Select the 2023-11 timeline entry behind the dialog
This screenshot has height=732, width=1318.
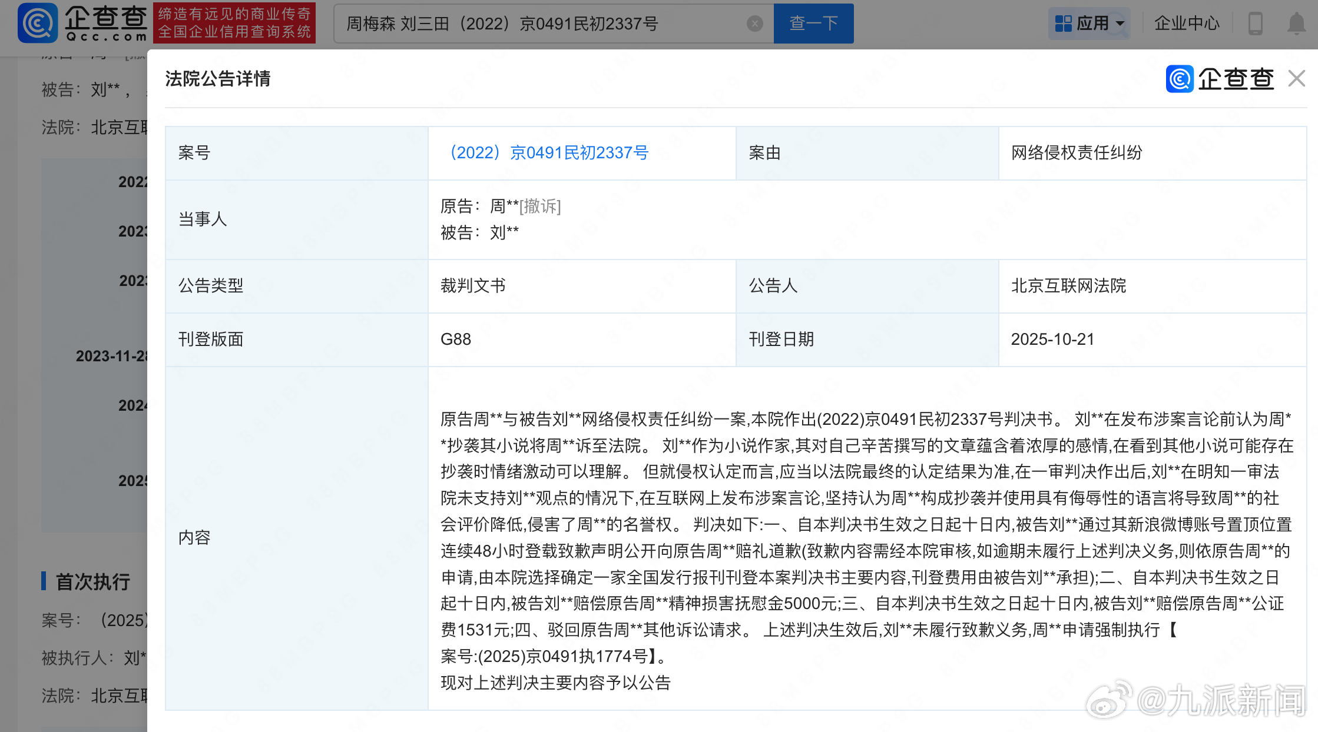pyautogui.click(x=111, y=356)
